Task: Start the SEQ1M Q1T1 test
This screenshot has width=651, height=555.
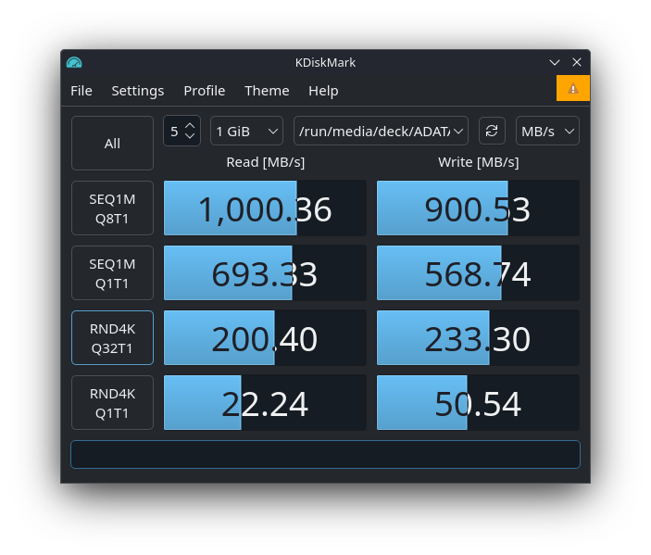Action: coord(113,273)
